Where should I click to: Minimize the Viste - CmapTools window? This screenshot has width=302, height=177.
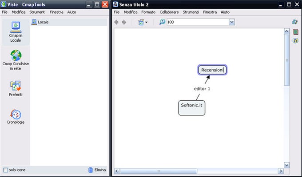(x=88, y=4)
